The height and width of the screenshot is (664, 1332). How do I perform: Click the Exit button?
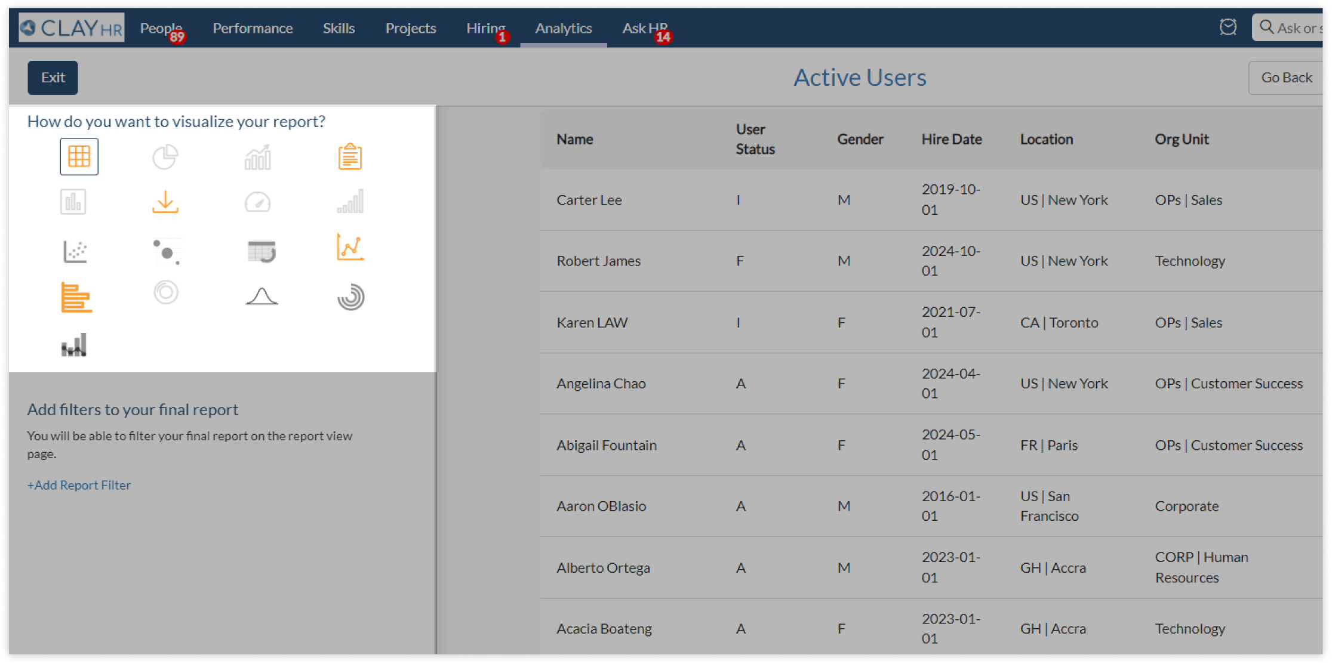53,78
